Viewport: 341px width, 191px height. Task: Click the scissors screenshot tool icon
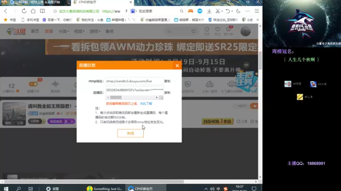(x=217, y=11)
